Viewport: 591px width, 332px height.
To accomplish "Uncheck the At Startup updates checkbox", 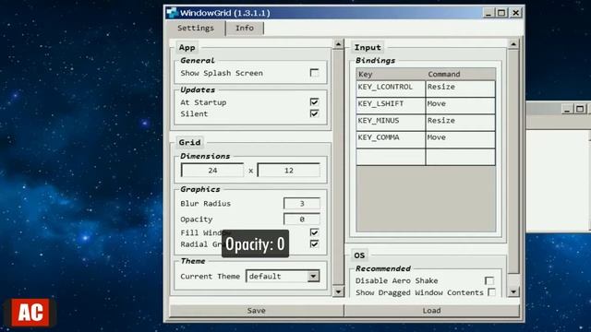I will 314,102.
